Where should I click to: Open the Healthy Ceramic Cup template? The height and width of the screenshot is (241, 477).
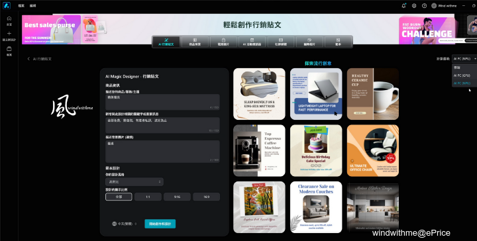coord(372,94)
